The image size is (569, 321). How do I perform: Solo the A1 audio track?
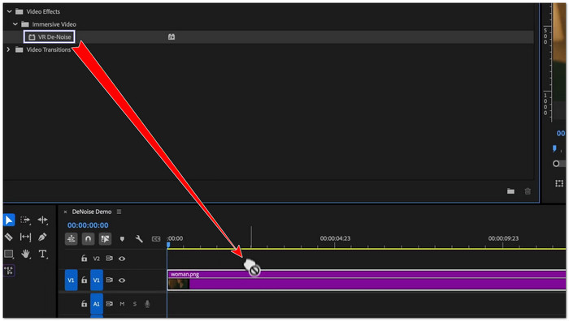tap(135, 304)
